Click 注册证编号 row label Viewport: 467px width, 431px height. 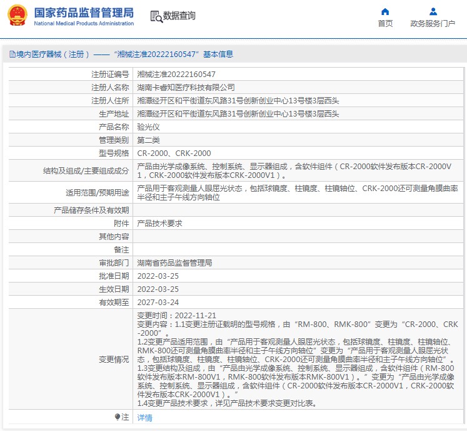click(x=110, y=75)
